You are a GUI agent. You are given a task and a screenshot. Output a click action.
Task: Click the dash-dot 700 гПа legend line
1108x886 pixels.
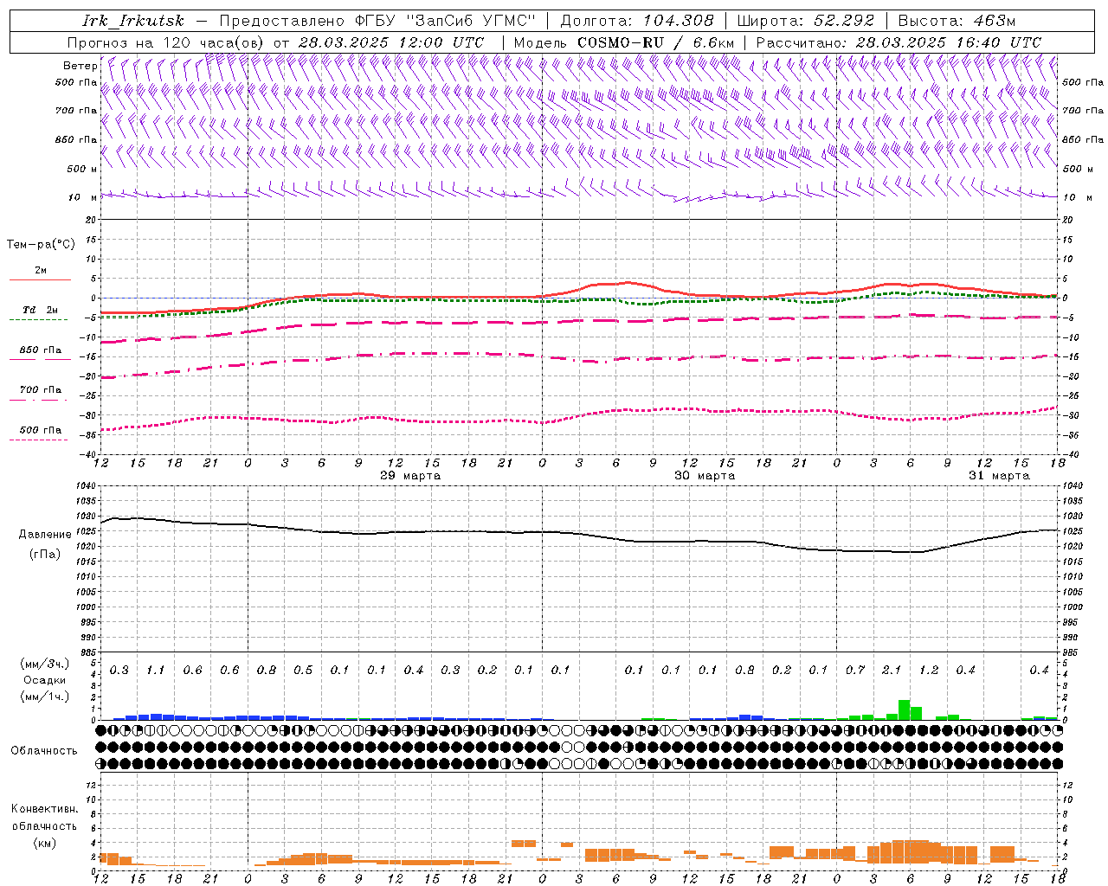click(38, 400)
